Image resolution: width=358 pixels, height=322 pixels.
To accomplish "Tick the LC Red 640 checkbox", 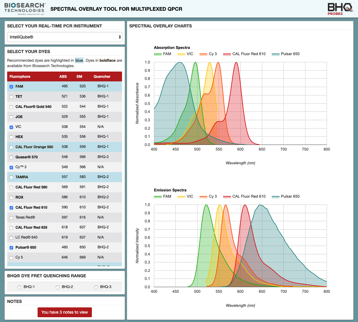I will coord(11,238).
